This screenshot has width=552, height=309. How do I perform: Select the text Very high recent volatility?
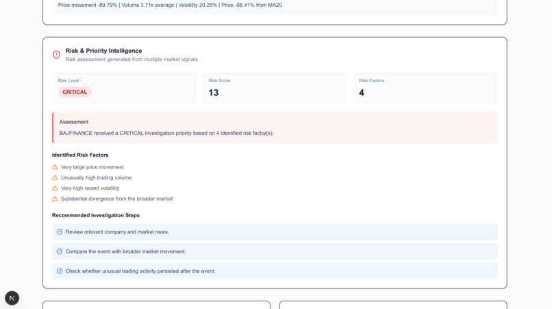[90, 188]
